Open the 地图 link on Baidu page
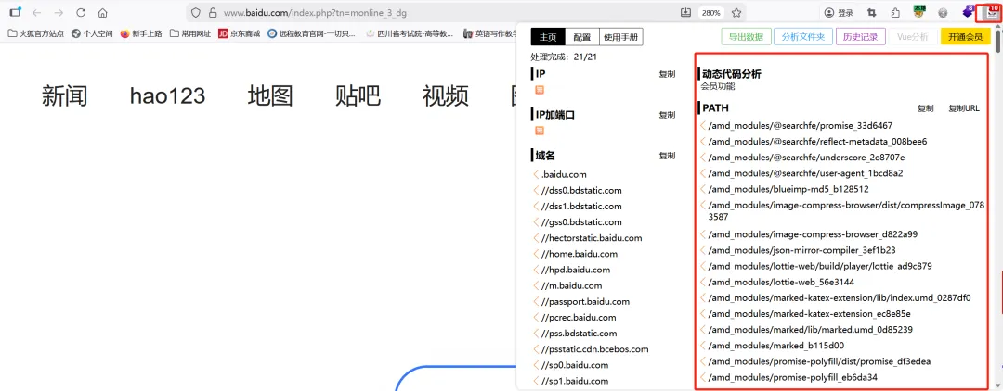 click(270, 95)
